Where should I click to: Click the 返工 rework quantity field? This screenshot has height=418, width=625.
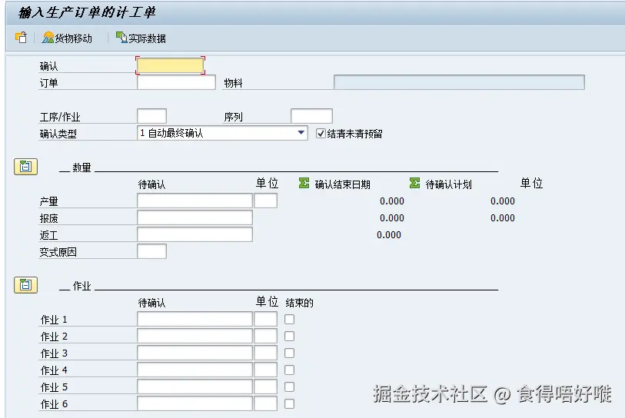click(195, 234)
